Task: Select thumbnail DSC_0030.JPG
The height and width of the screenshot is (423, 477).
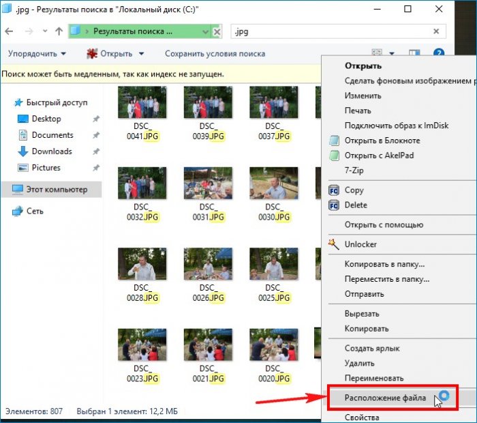Action: pyautogui.click(x=274, y=183)
